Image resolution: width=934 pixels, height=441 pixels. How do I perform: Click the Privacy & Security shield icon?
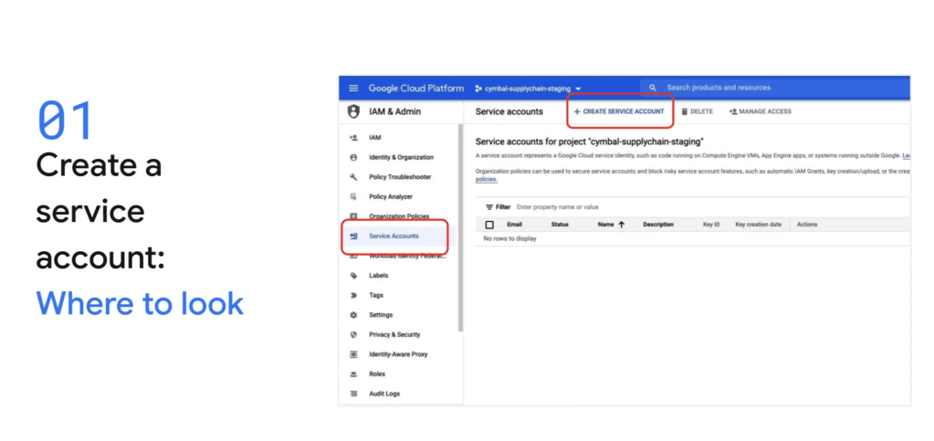coord(353,334)
